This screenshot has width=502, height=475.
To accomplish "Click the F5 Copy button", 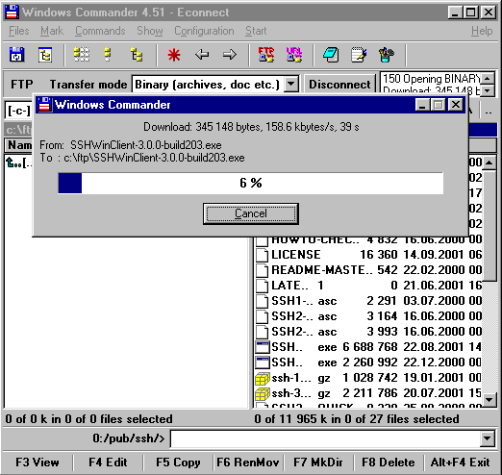I will 178,462.
